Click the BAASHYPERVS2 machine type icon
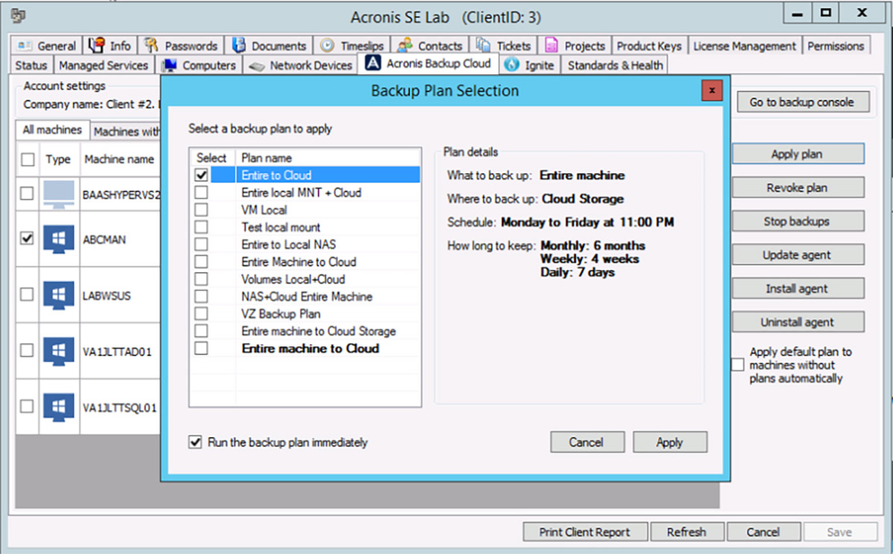Viewport: 893px width, 554px height. coord(59,194)
